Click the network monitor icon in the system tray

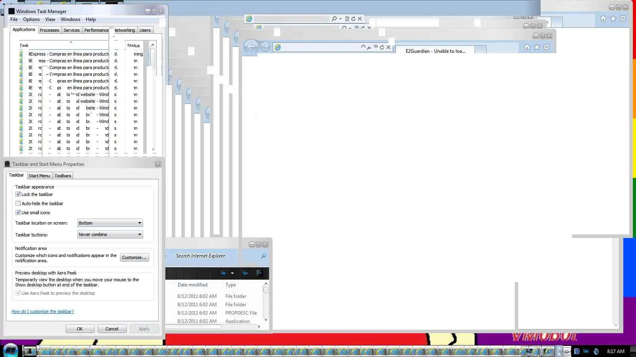coord(586,351)
